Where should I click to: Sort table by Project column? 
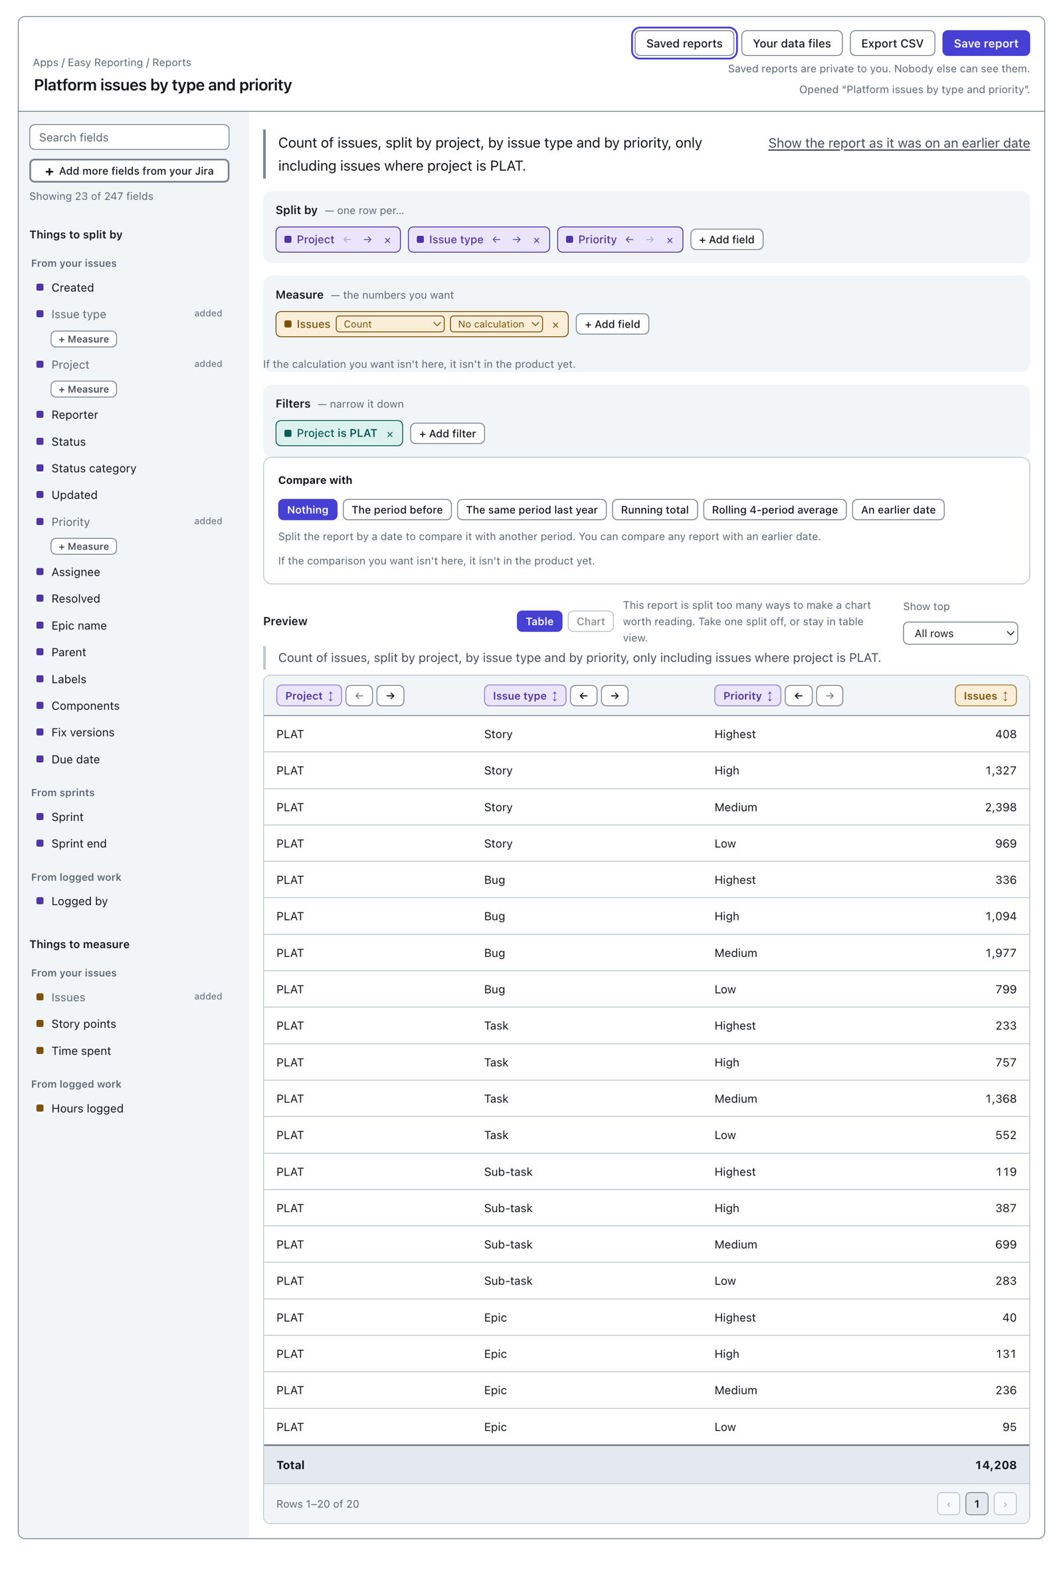[x=309, y=696]
